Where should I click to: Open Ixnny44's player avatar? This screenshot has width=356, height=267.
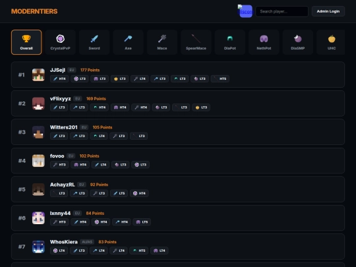[x=38, y=218]
